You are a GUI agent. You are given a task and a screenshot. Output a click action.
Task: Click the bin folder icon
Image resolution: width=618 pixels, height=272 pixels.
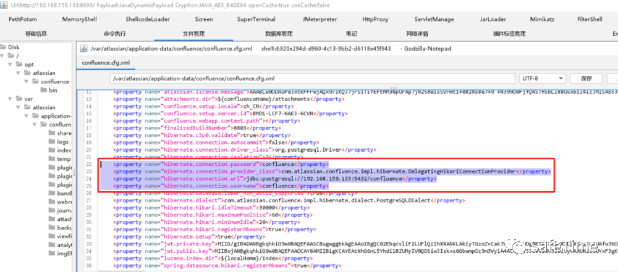point(44,90)
